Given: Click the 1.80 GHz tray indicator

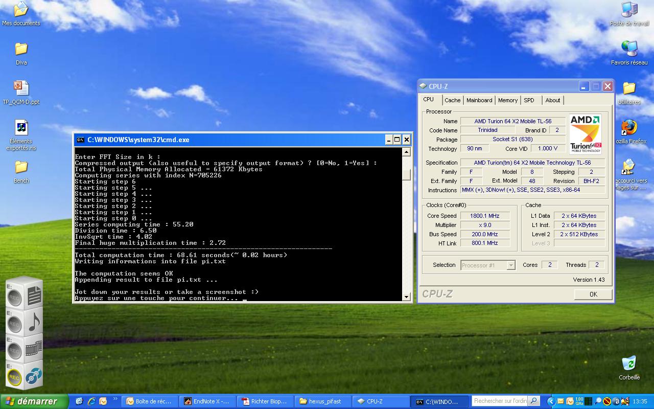Looking at the screenshot, I should pos(579,401).
